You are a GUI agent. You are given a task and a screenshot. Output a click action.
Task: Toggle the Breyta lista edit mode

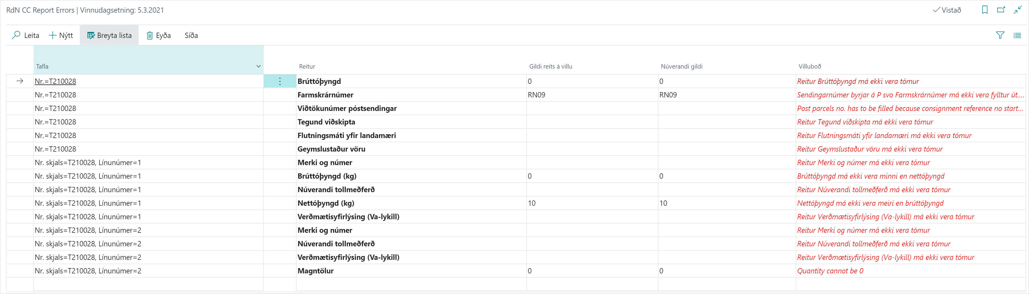click(x=109, y=35)
